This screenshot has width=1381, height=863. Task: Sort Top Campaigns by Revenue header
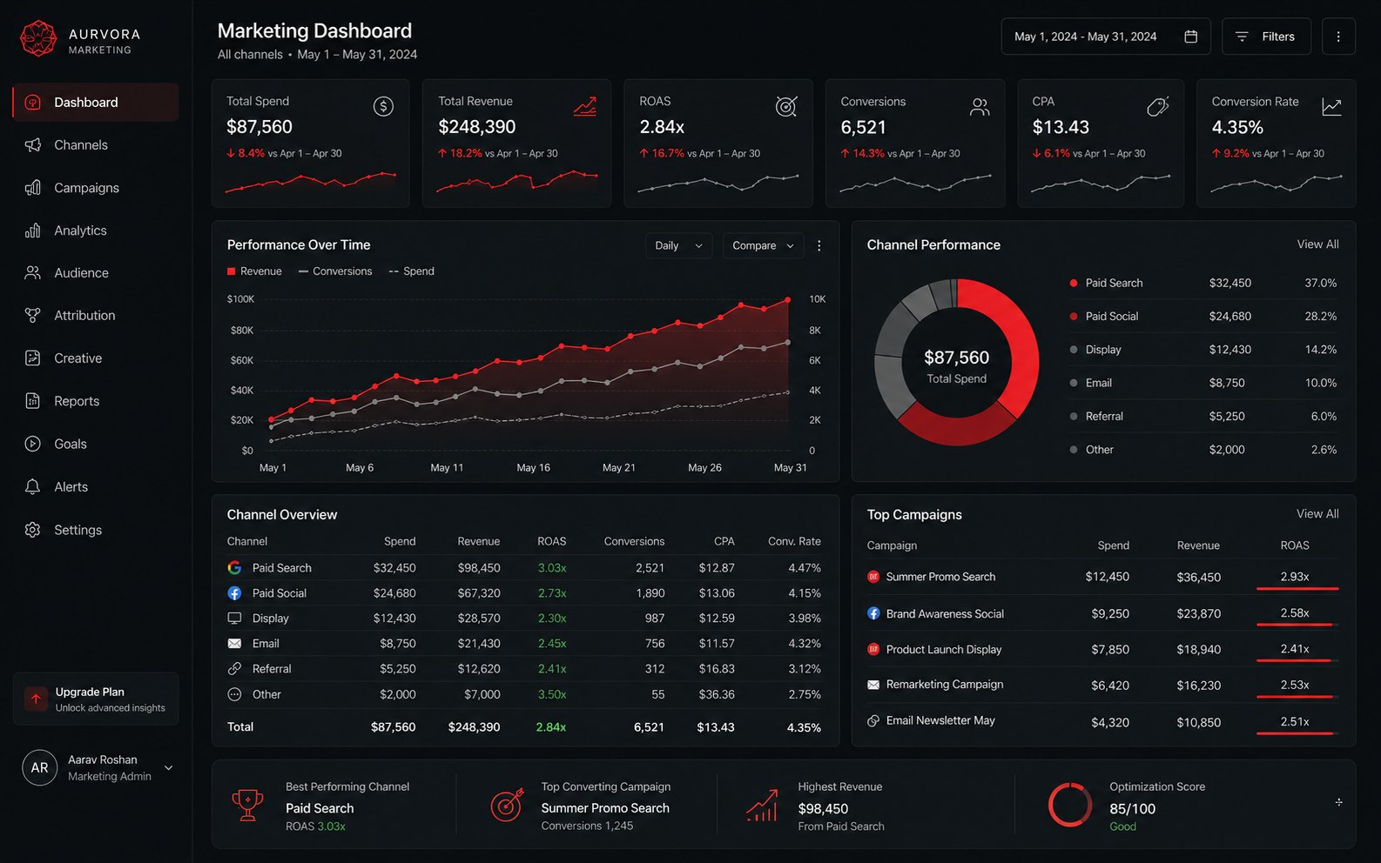point(1198,545)
